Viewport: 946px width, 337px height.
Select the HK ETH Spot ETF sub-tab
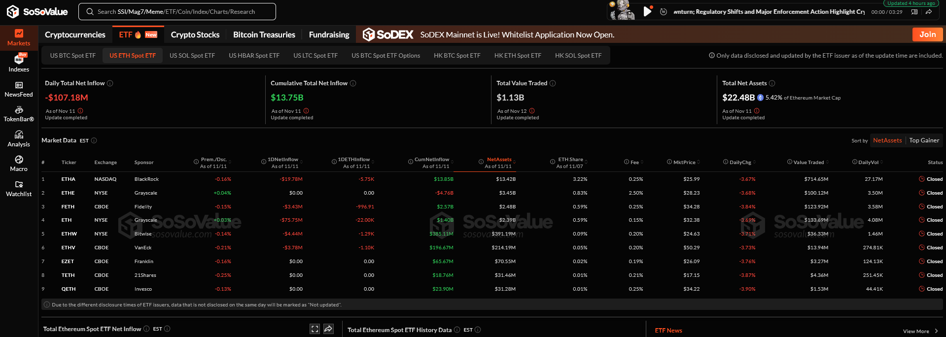point(518,55)
